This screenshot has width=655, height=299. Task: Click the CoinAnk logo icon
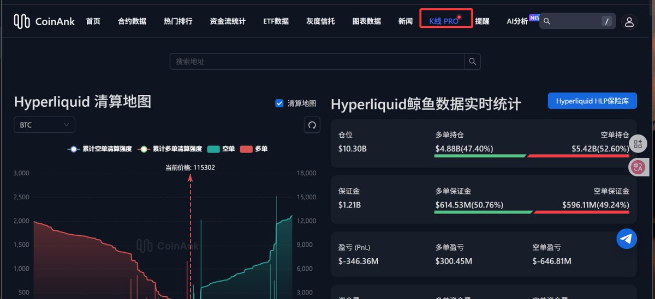[x=22, y=21]
